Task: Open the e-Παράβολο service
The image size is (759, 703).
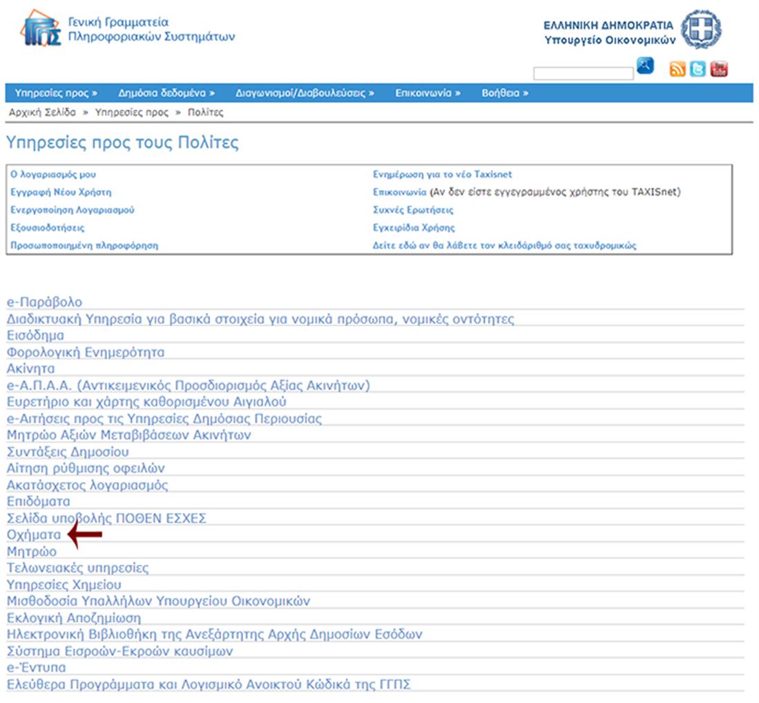Action: click(44, 302)
